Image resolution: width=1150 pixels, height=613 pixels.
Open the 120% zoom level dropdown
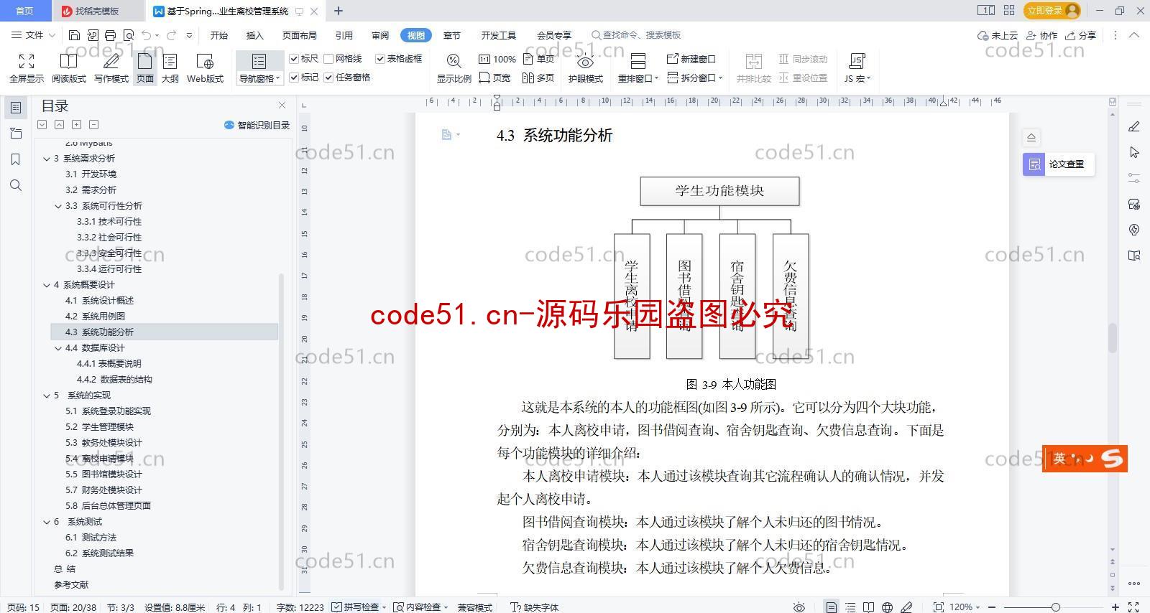[965, 607]
